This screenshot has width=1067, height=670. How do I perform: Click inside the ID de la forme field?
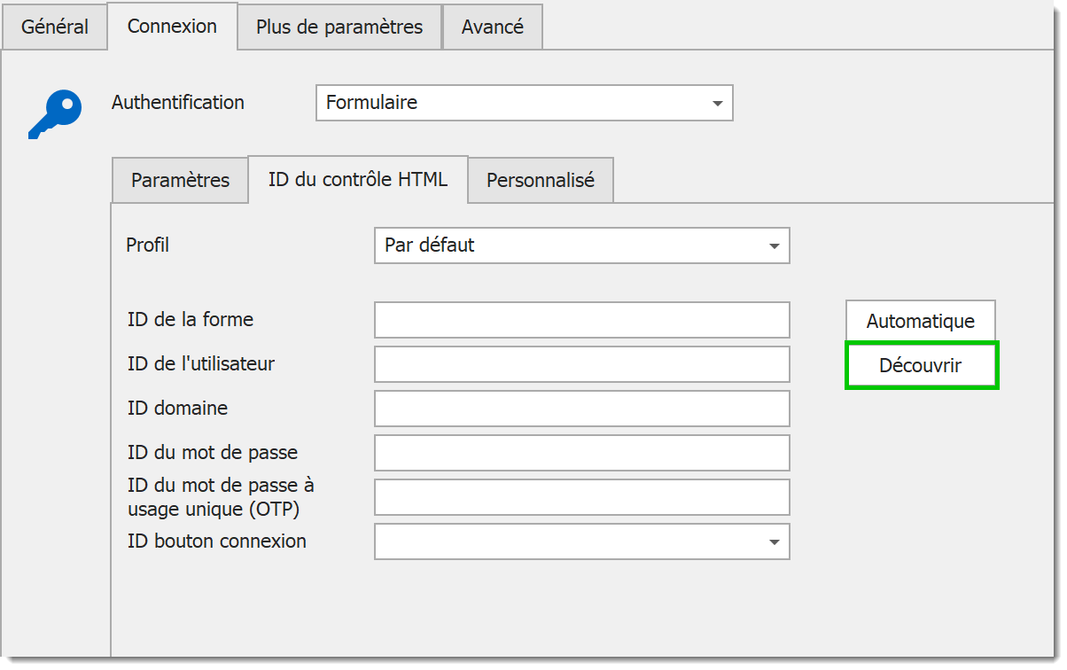point(581,320)
